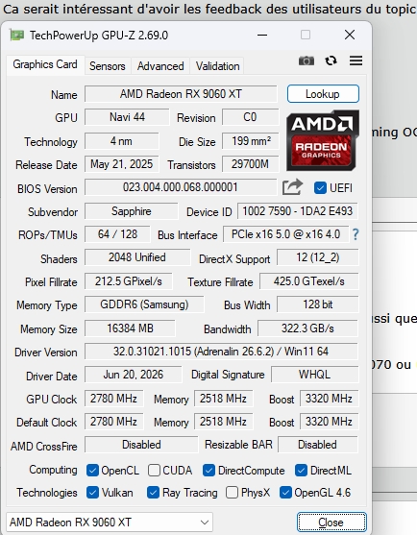417x535 pixels.
Task: Toggle the DirectML checkbox
Action: 301,471
